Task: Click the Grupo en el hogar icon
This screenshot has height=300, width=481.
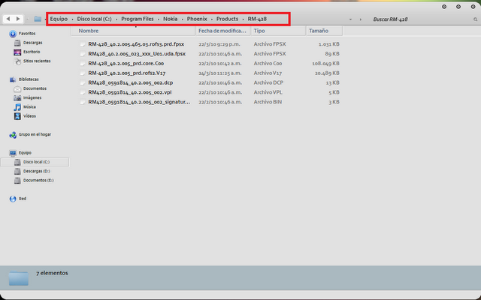Action: [13, 135]
